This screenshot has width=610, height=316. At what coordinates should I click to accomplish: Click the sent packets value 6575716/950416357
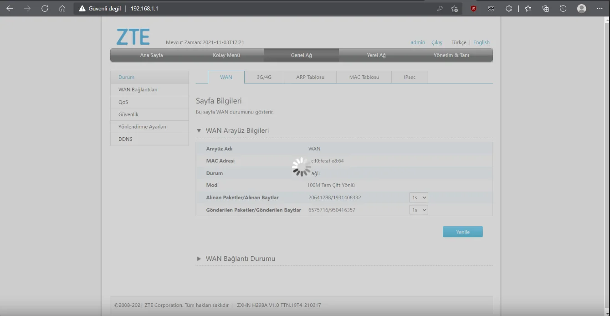tap(332, 210)
